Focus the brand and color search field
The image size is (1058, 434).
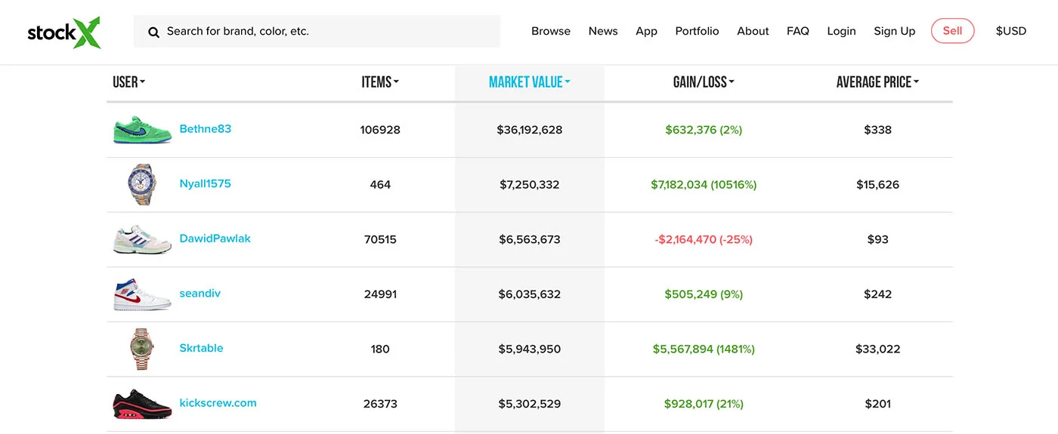pyautogui.click(x=317, y=32)
